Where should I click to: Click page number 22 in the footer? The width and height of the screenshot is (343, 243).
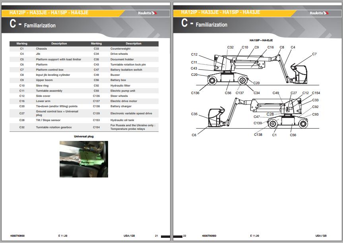[184, 235]
